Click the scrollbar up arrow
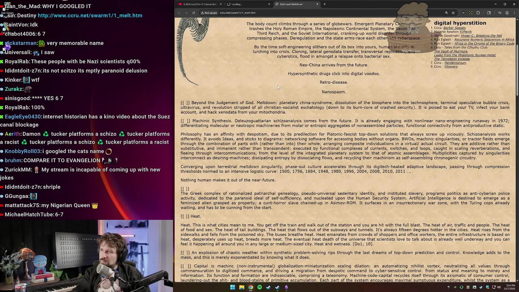The height and width of the screenshot is (292, 519). coord(517,19)
